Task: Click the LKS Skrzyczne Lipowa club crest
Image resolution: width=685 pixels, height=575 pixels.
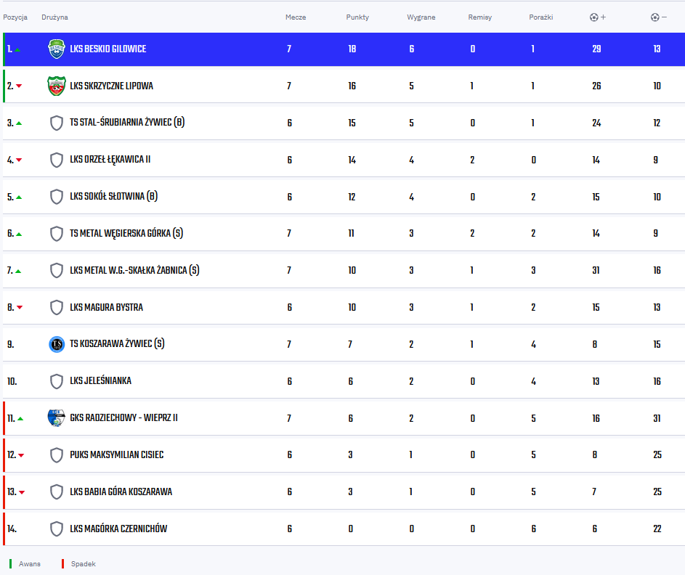Action: pyautogui.click(x=57, y=86)
